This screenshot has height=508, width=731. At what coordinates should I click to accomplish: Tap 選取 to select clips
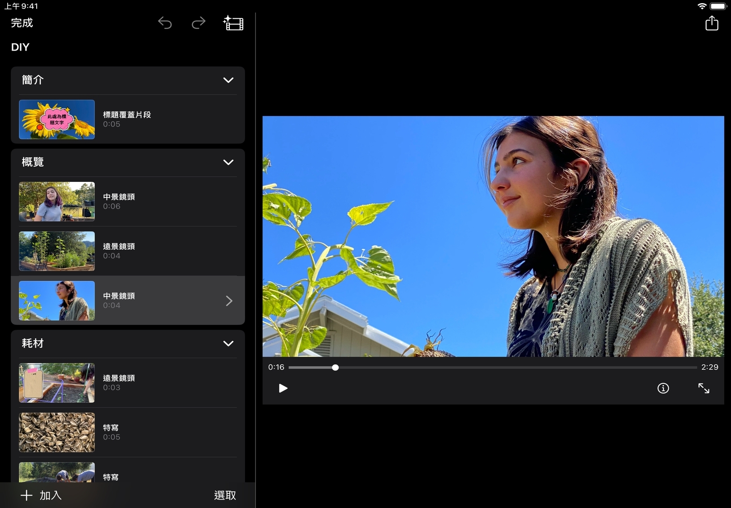coord(225,495)
